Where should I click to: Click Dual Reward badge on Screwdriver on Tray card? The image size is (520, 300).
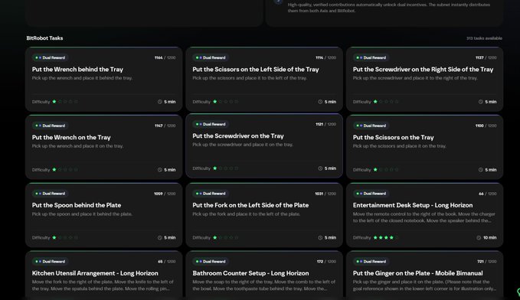pos(211,124)
